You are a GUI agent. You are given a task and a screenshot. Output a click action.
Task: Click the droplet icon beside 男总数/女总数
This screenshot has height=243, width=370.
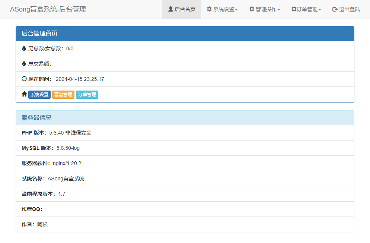pos(24,48)
